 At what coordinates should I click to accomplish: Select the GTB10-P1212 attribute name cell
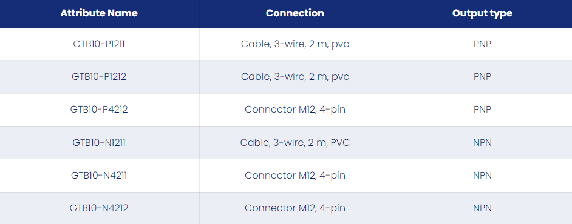click(x=99, y=77)
